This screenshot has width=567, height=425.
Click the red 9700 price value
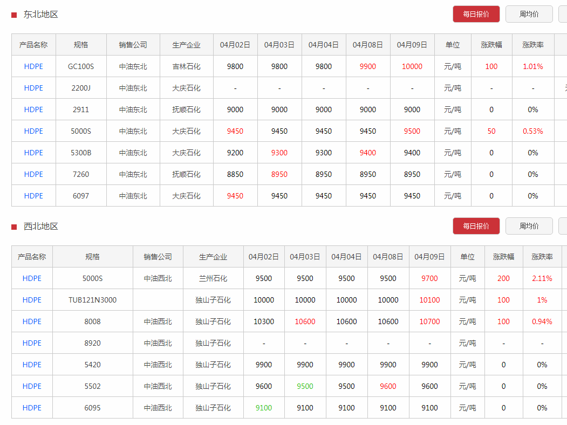point(429,279)
